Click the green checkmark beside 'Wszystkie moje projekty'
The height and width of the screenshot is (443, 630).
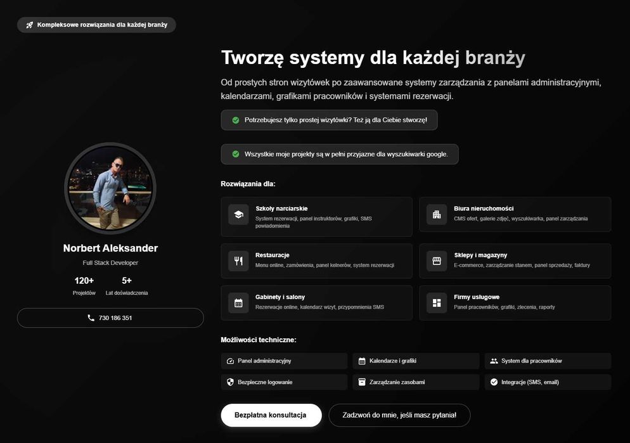pyautogui.click(x=236, y=154)
